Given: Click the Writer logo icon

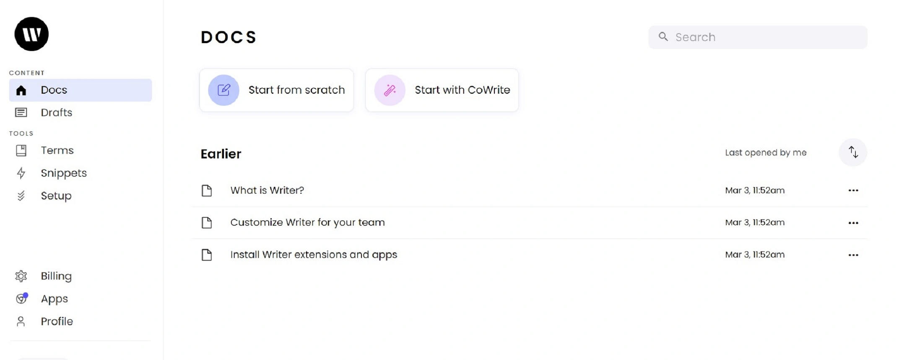Looking at the screenshot, I should coord(31,34).
